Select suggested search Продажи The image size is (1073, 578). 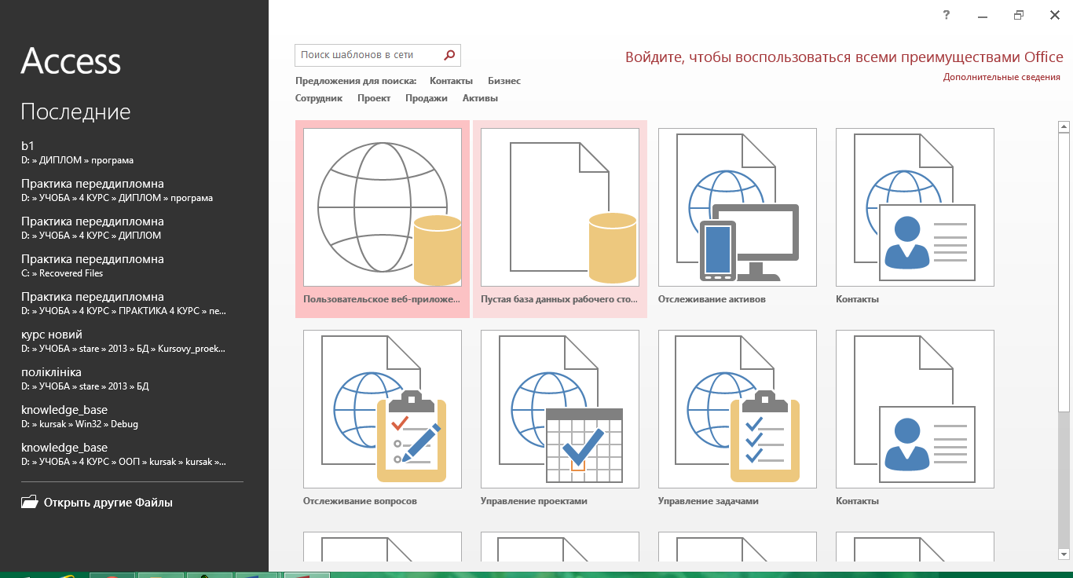pyautogui.click(x=427, y=98)
